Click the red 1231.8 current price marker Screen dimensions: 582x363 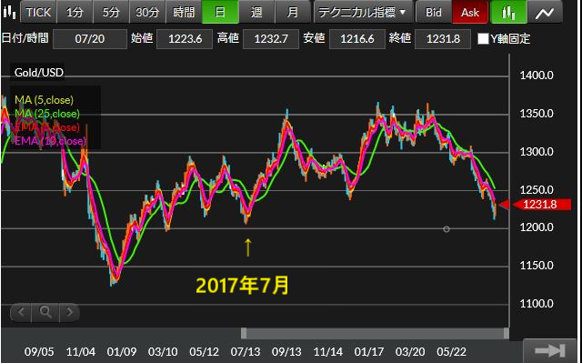click(x=541, y=205)
